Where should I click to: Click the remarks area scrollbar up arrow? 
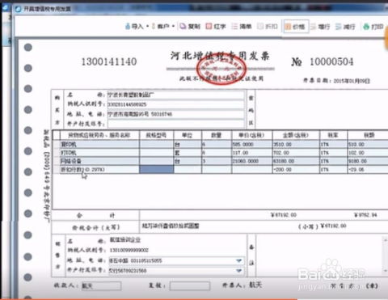coord(385,239)
